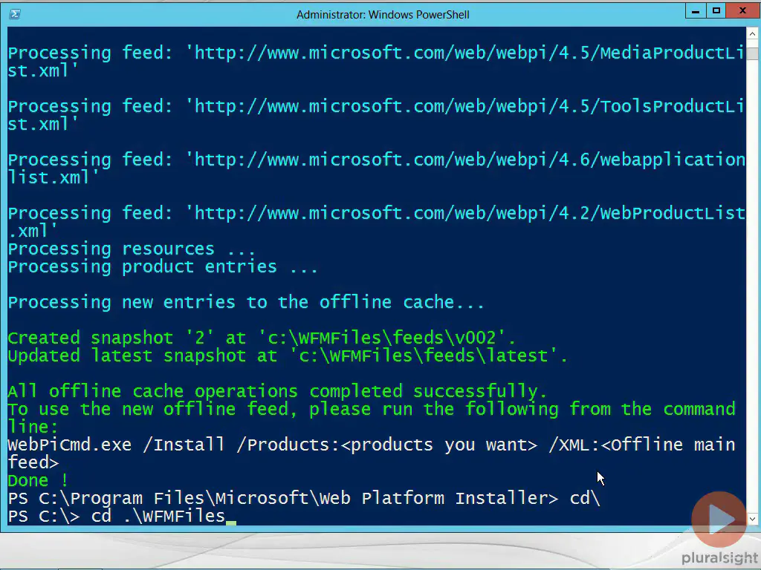Close the Administrator PowerShell window
Screen dimensions: 761x570
coord(742,10)
